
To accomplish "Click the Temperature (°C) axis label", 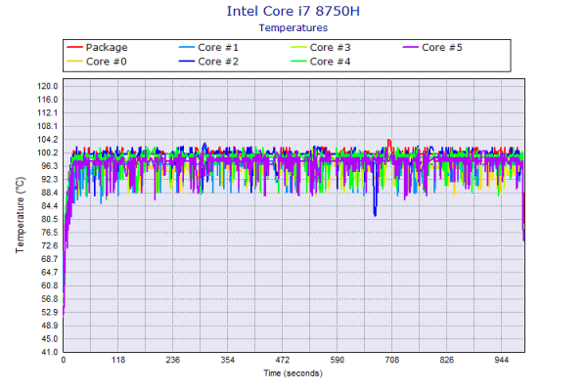I will (20, 215).
